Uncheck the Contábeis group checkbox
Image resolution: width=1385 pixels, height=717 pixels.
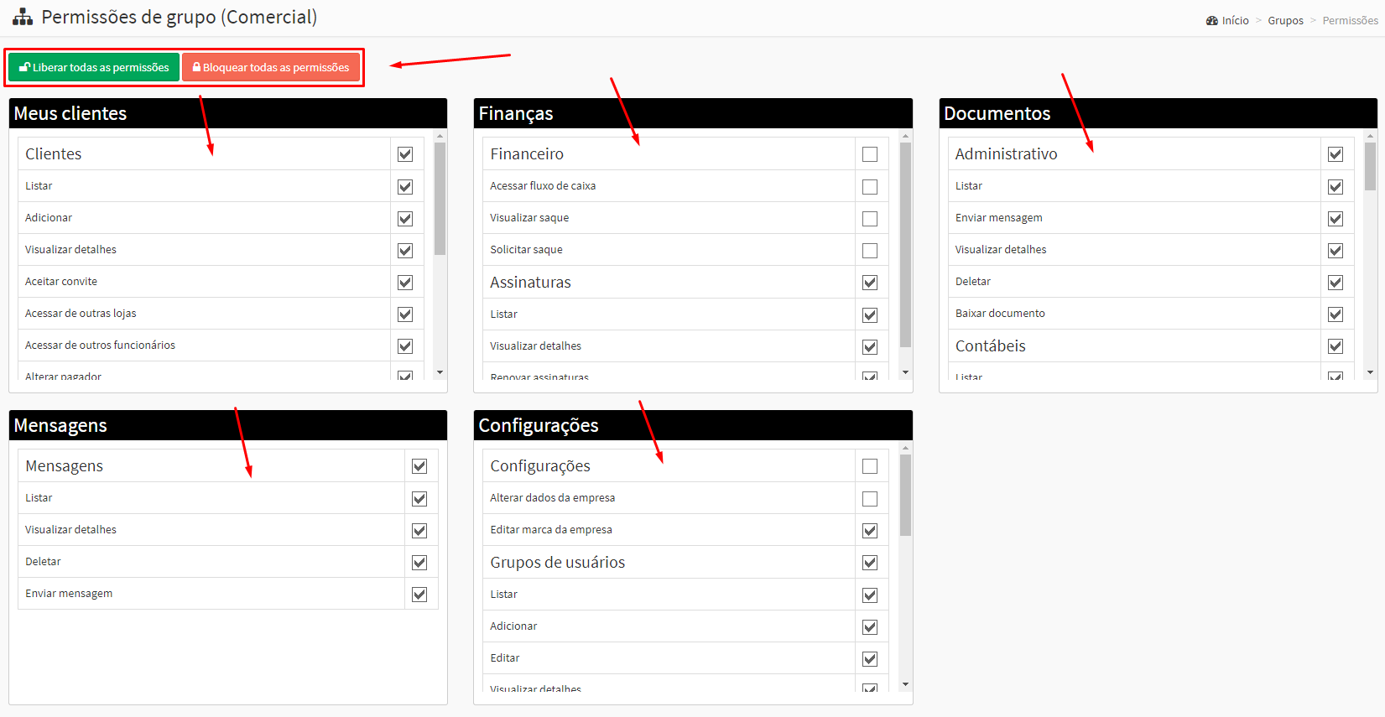(x=1336, y=346)
